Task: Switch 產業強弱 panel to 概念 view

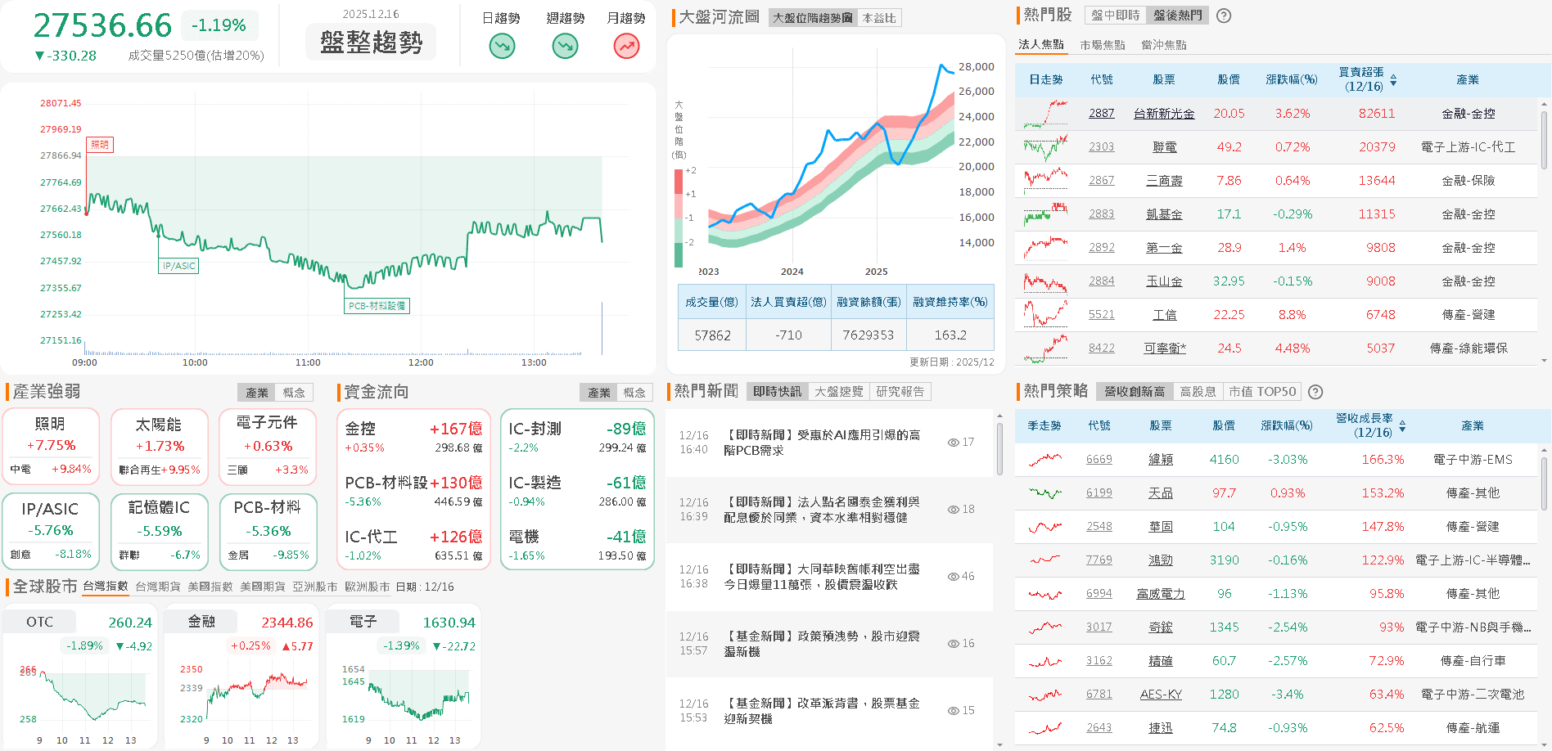Action: tap(294, 392)
